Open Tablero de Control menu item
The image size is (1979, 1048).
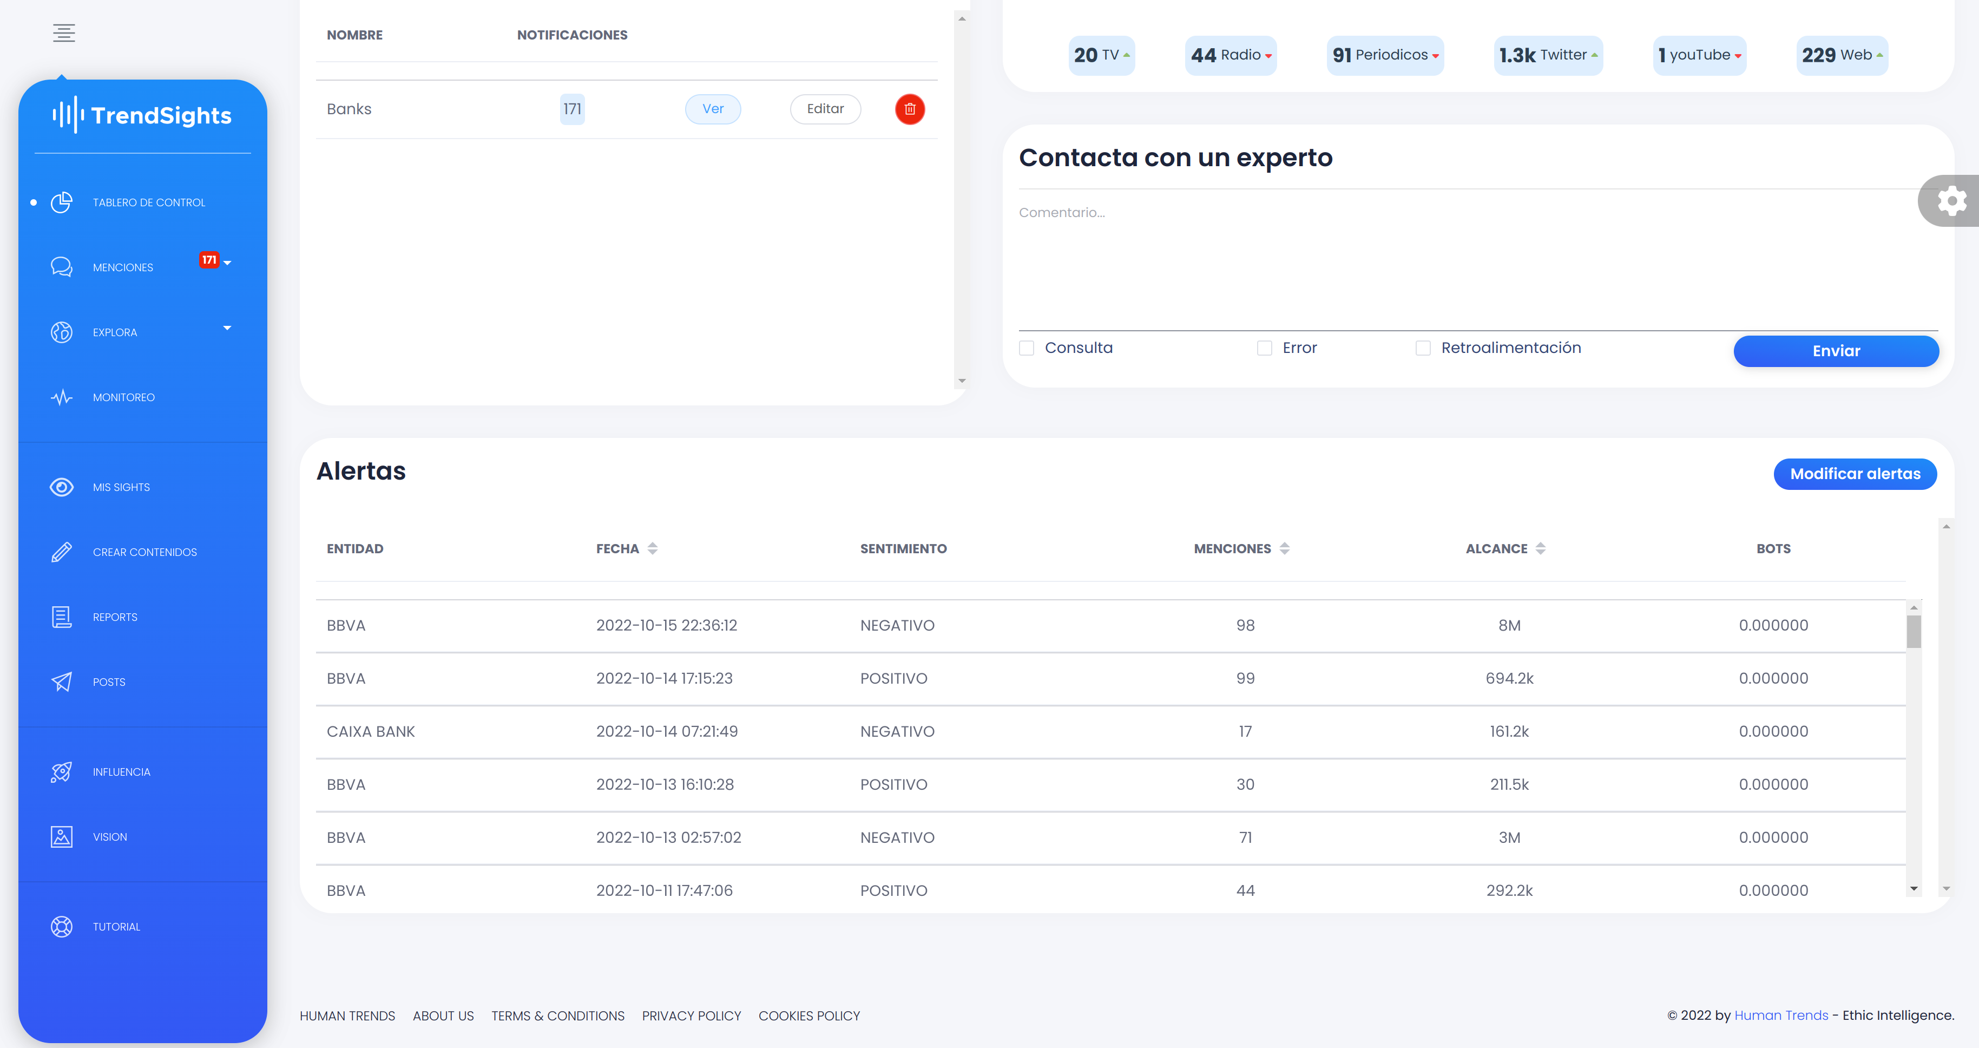[x=149, y=203]
